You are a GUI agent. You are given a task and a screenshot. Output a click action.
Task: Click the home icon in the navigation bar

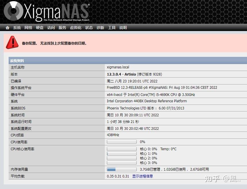click(x=7, y=28)
